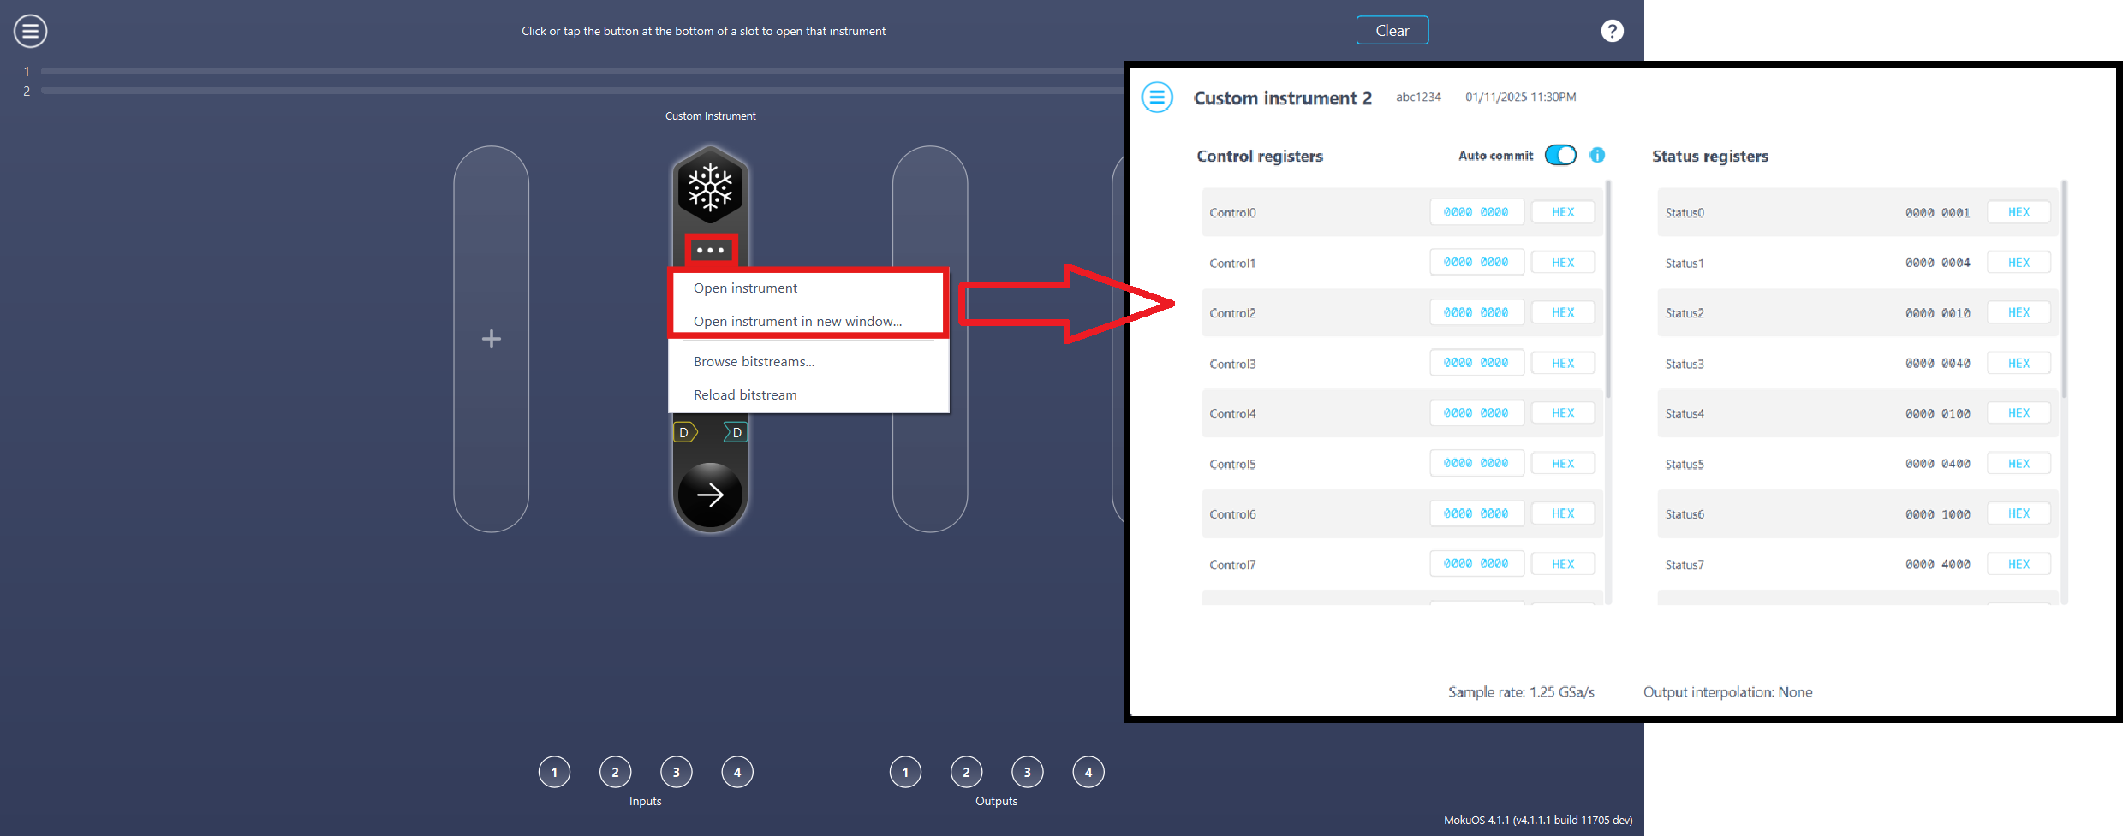Open the slot options via the three-dot button

coord(709,249)
